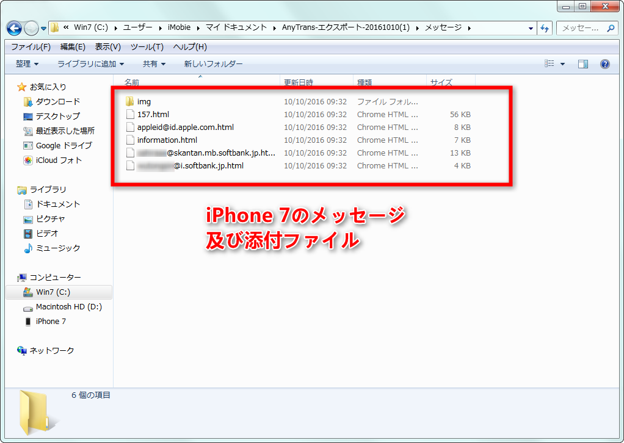624x443 pixels.
Task: Click the Back navigation arrow
Action: tap(14, 28)
